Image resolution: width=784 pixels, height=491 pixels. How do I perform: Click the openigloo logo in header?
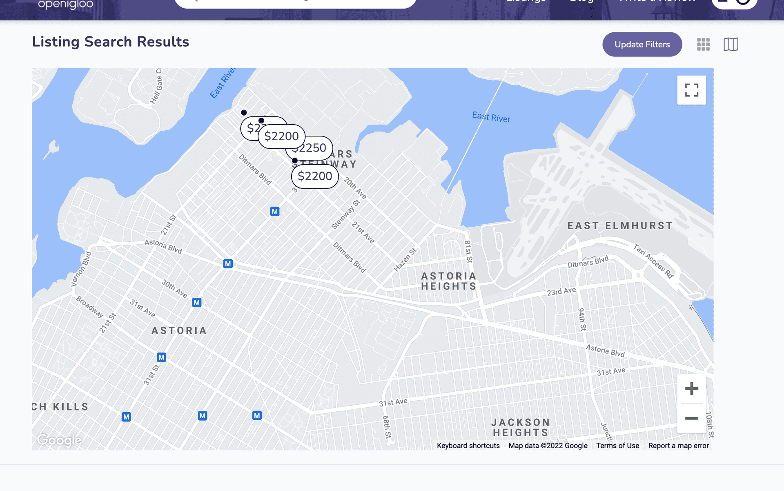[x=66, y=4]
